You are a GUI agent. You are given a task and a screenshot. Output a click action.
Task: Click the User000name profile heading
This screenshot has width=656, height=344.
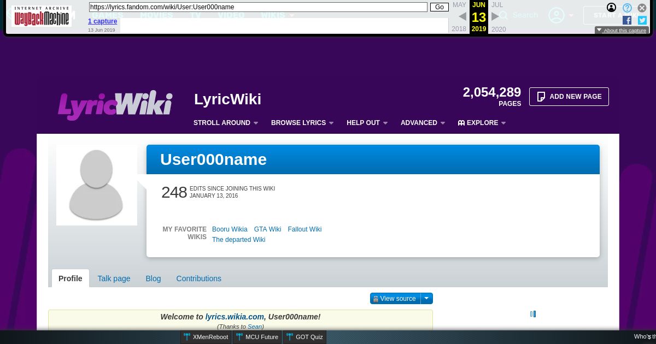pyautogui.click(x=213, y=159)
